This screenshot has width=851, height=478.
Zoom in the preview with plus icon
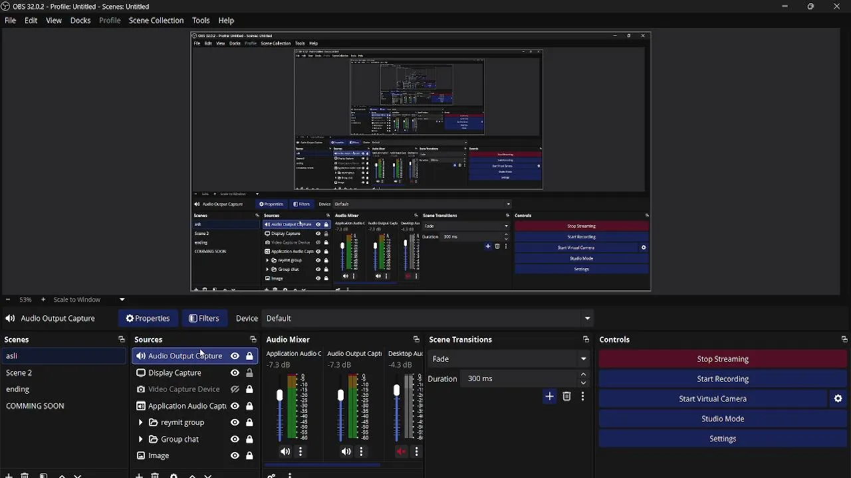(43, 299)
